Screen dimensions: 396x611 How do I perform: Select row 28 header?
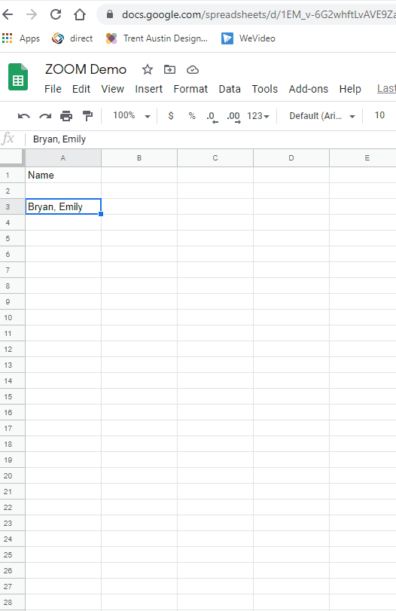pos(13,602)
